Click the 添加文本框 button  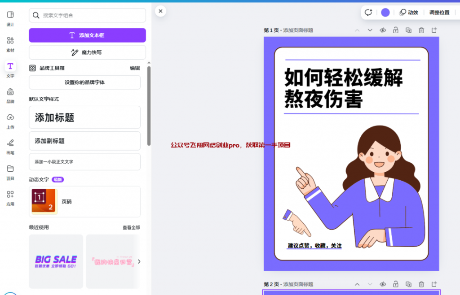click(87, 35)
